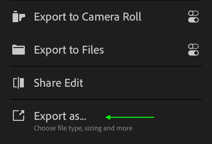Select the Export to Files option
The image size is (212, 144).
pyautogui.click(x=106, y=50)
